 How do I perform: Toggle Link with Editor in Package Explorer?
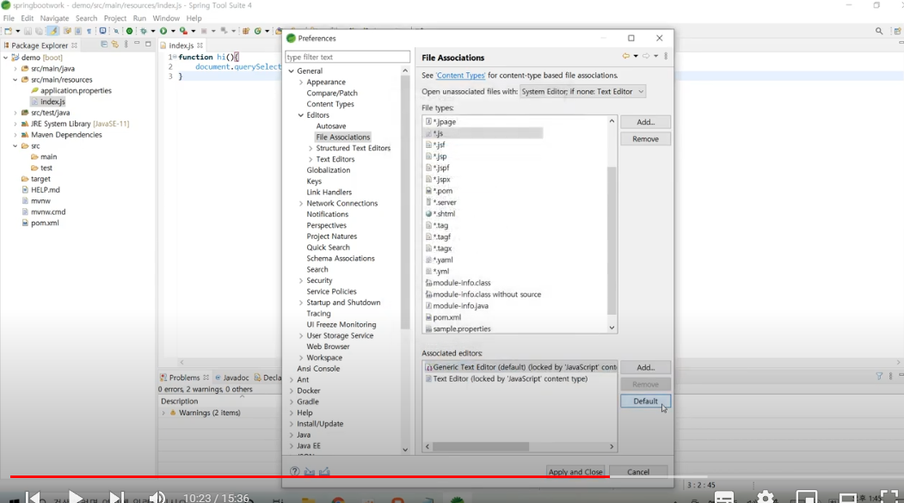[115, 45]
